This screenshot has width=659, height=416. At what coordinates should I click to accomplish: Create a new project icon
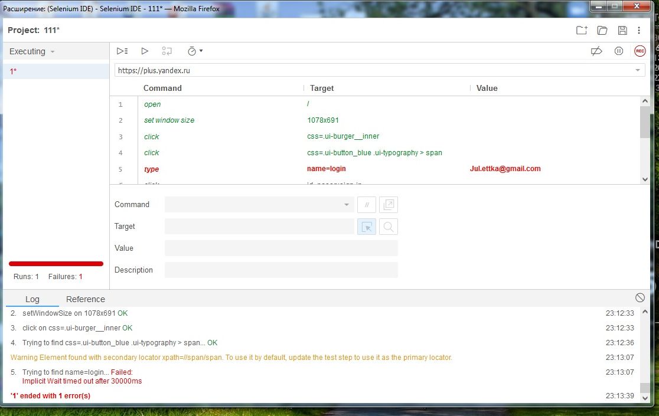pos(582,30)
